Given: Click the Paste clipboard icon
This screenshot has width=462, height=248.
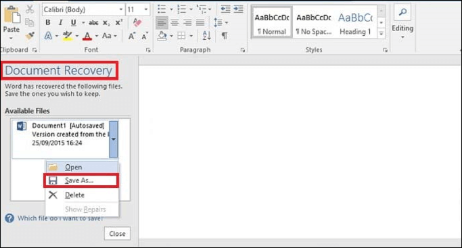Looking at the screenshot, I should [11, 15].
